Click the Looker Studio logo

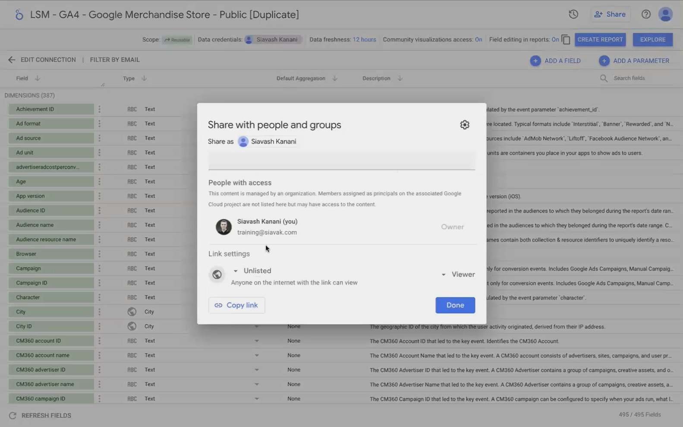(19, 15)
